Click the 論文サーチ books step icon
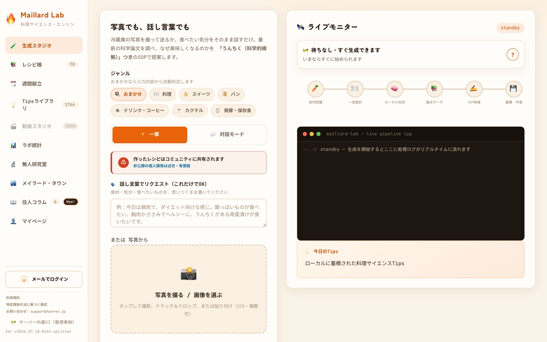 (434, 89)
